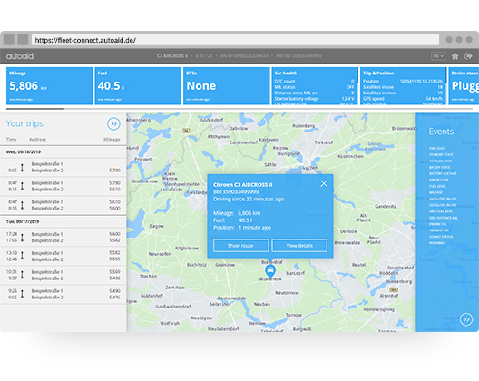This screenshot has width=479, height=381.
Task: Expand the Your trips panel arrow
Action: (113, 123)
